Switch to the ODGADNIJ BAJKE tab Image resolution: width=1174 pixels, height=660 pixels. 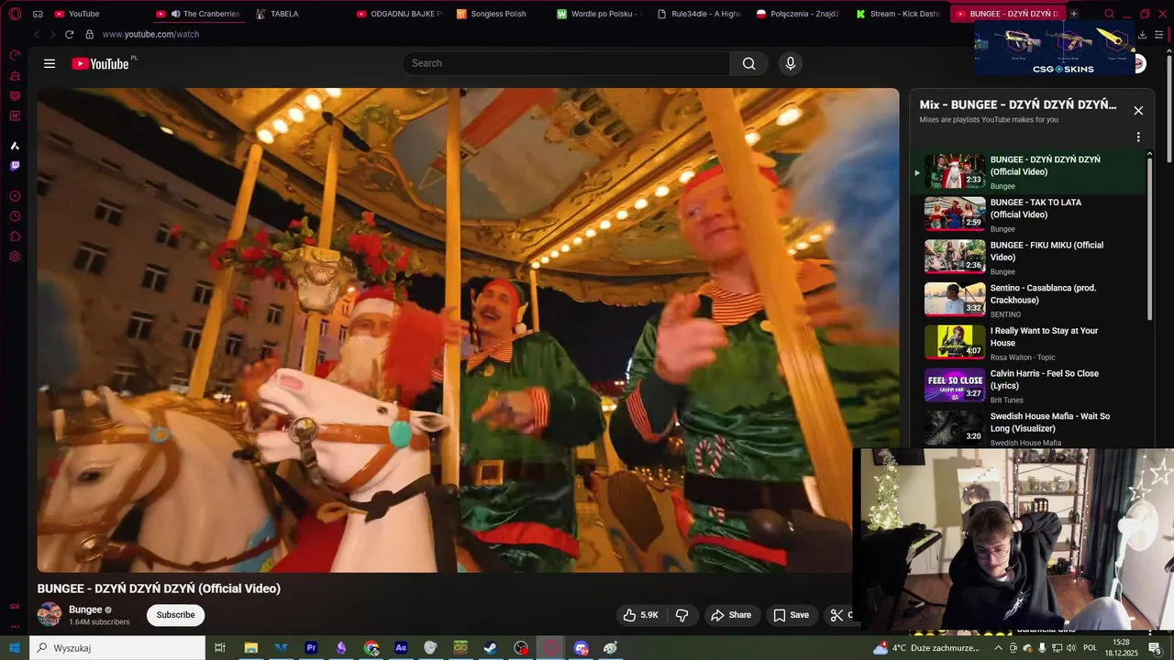tap(399, 14)
